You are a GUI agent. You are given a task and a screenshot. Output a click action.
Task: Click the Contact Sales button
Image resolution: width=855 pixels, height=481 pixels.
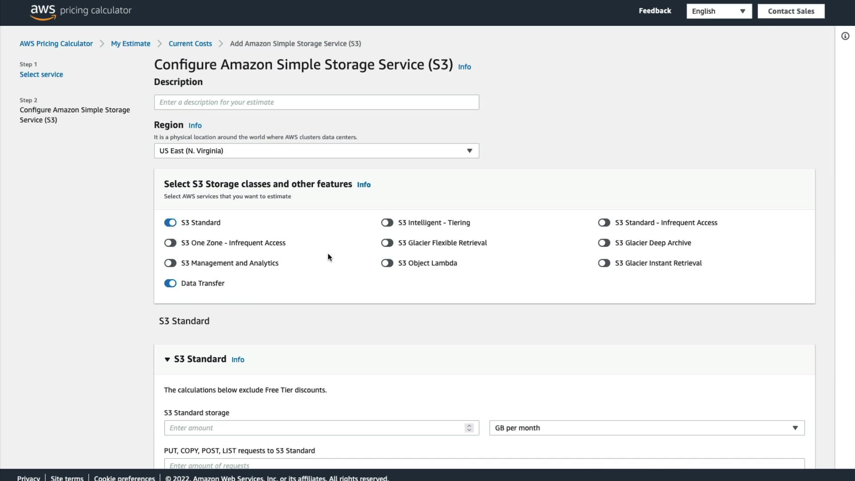[x=790, y=11]
